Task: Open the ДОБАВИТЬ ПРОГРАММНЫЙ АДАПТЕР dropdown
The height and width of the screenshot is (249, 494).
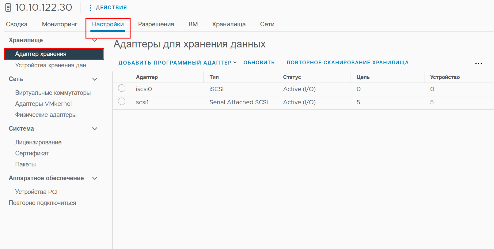Action: click(x=177, y=63)
